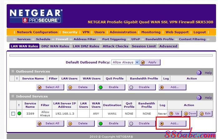The height and width of the screenshot is (139, 218).
Task: Go to Port Triggering submenu
Action: (x=114, y=39)
